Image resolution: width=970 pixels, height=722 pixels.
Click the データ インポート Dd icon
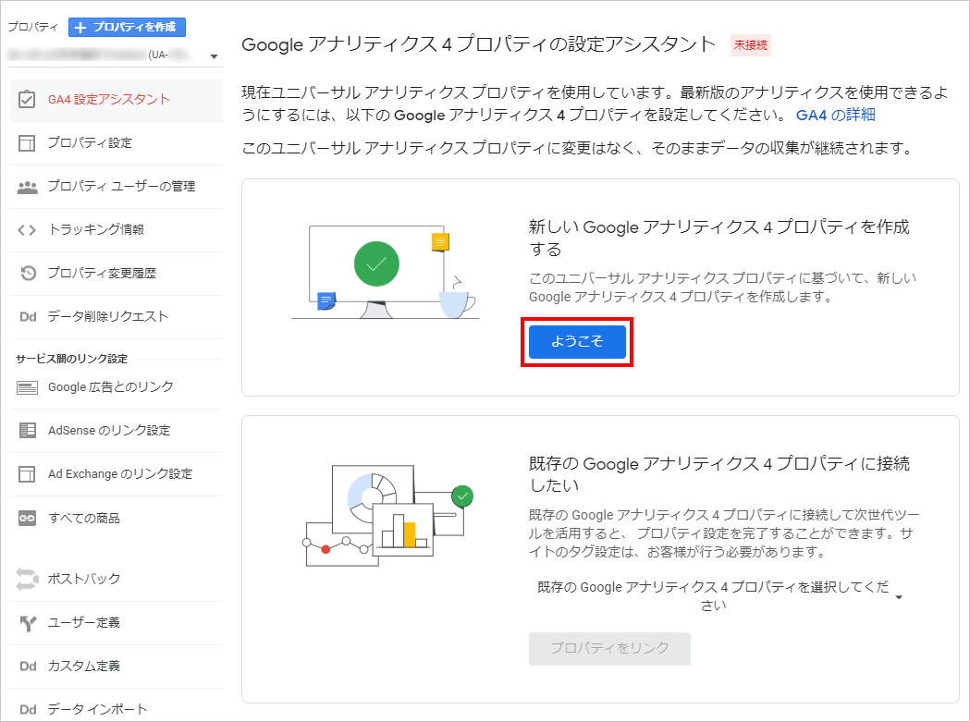(28, 710)
